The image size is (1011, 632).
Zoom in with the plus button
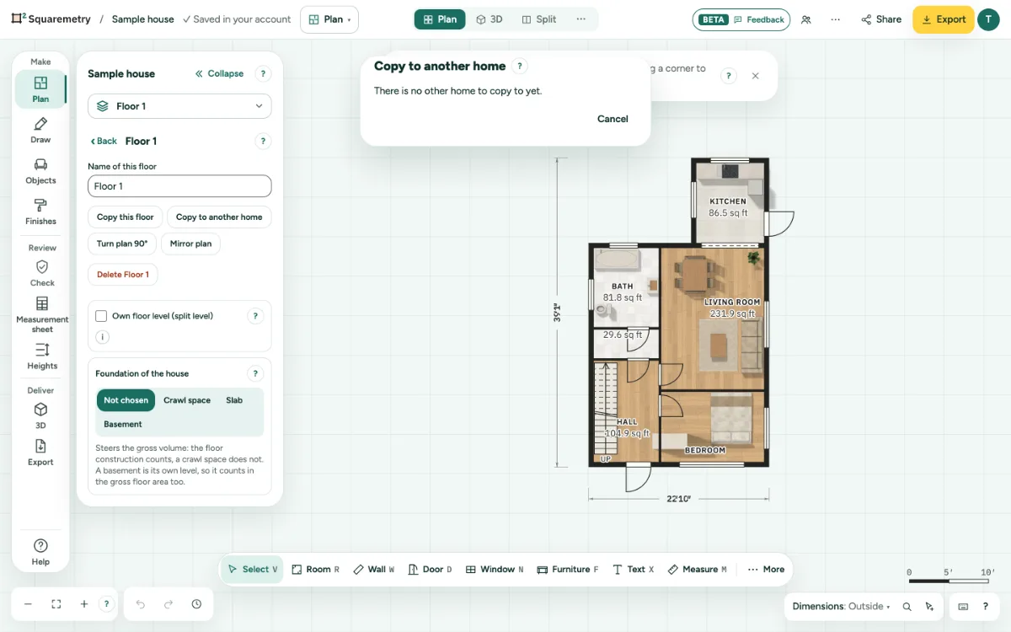coord(84,604)
